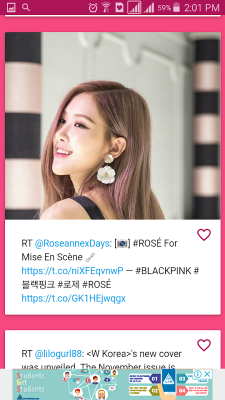Image resolution: width=225 pixels, height=400 pixels.
Task: Like the ROSÉ Mise En Scène post
Action: tap(204, 234)
